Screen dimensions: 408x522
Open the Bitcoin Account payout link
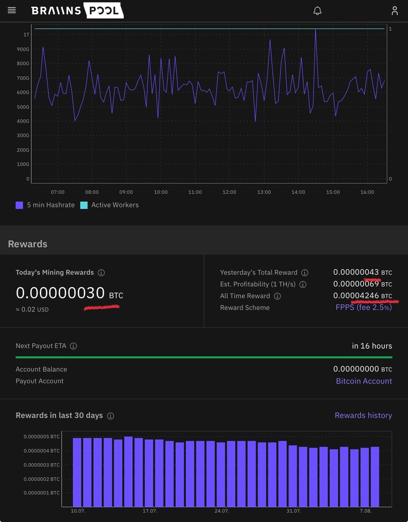pos(364,381)
